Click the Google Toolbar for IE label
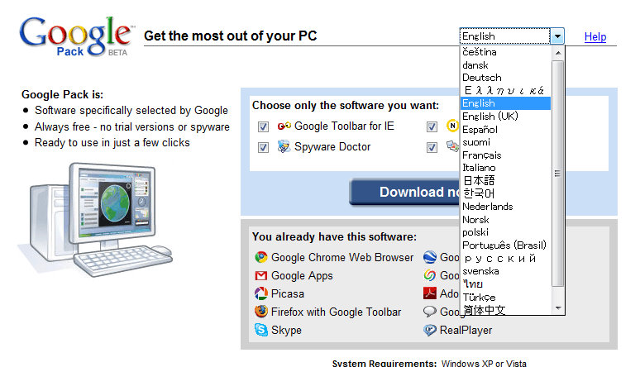The height and width of the screenshot is (367, 640). [x=344, y=126]
